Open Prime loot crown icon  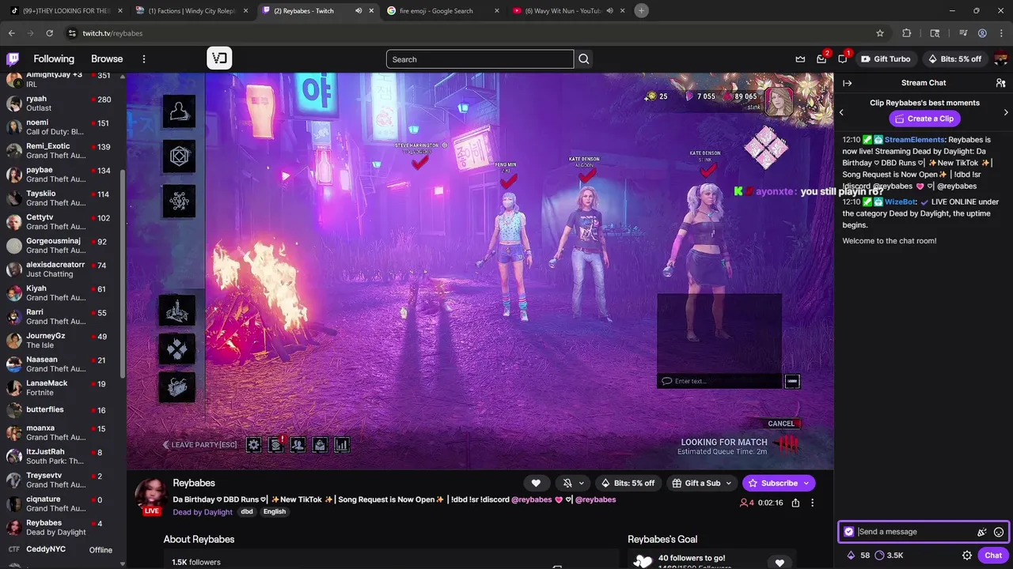[x=800, y=59]
